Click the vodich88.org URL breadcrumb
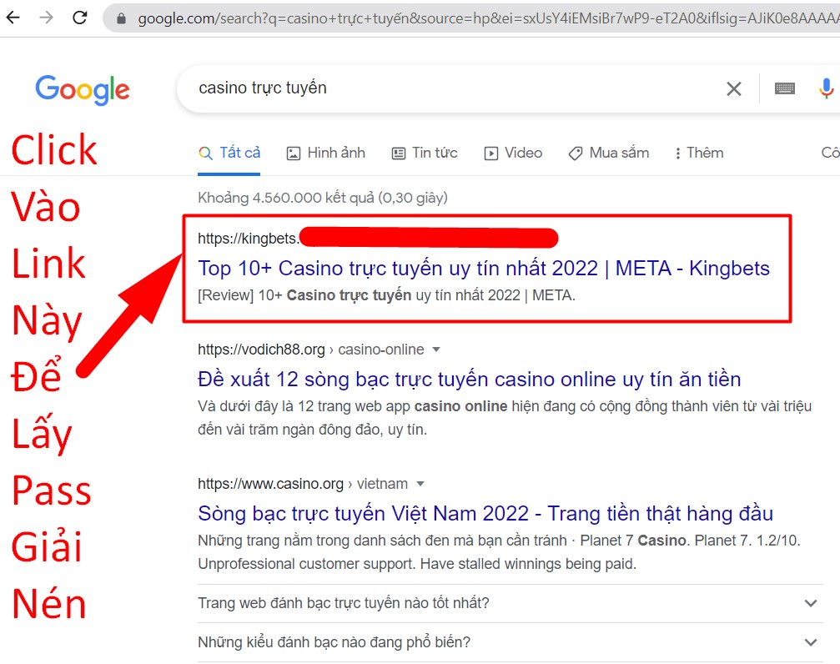 click(310, 350)
